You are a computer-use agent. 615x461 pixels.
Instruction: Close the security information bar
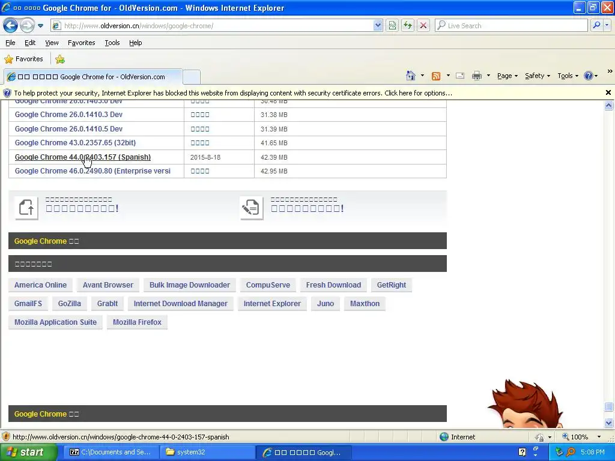pos(608,92)
